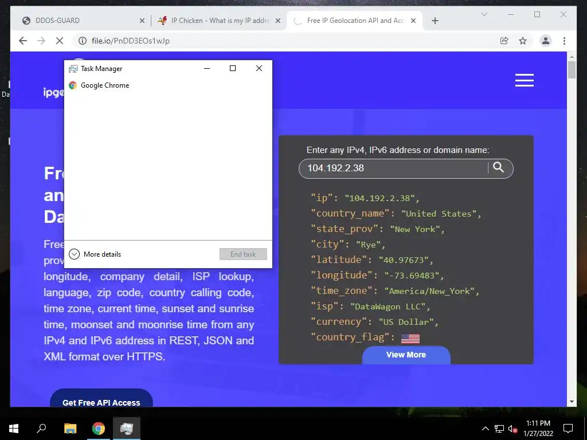This screenshot has height=440, width=587.
Task: Share this page icon
Action: pos(504,41)
